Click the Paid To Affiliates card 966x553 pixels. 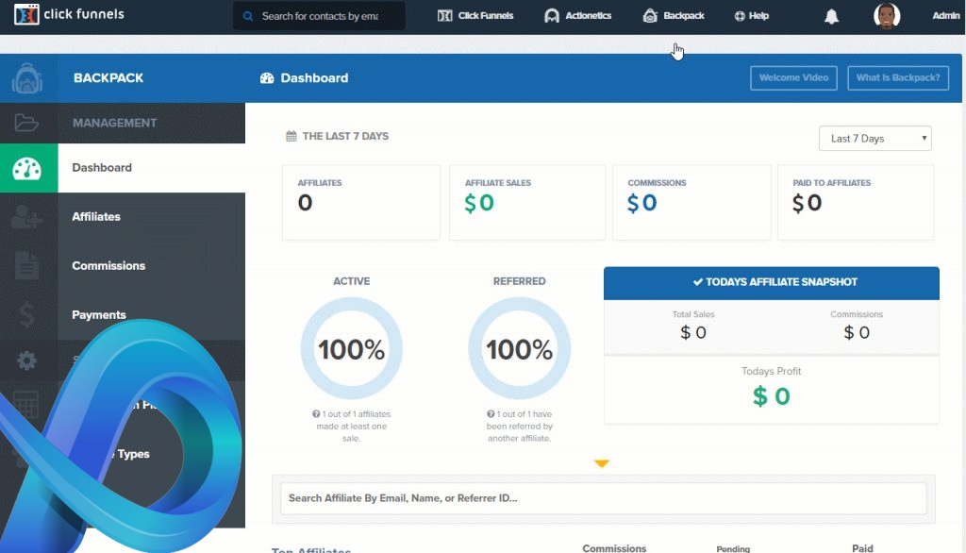click(856, 202)
